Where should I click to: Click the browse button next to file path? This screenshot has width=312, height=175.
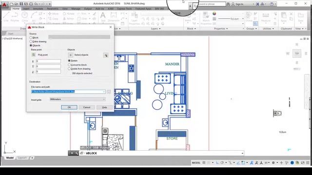[x=109, y=92]
